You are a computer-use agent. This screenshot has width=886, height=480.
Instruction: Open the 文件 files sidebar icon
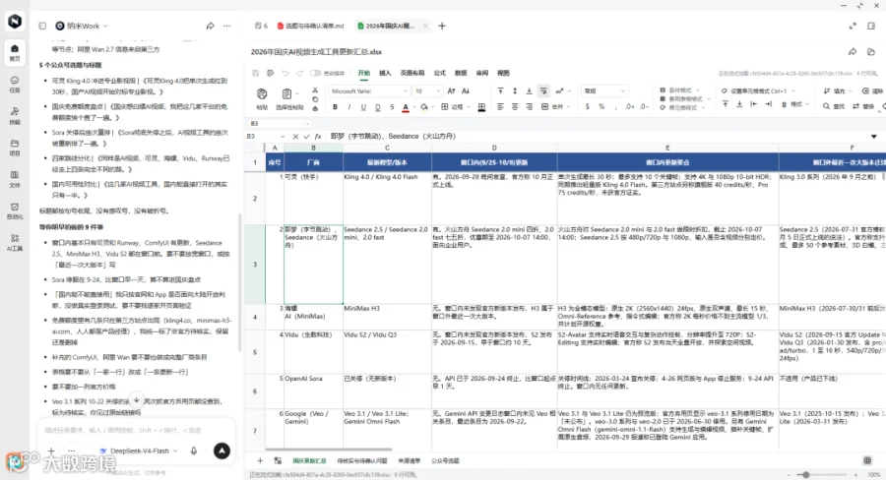15,179
